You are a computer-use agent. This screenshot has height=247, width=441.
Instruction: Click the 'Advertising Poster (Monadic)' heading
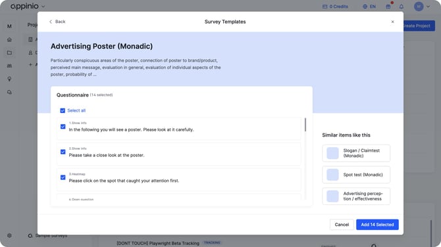coord(101,46)
